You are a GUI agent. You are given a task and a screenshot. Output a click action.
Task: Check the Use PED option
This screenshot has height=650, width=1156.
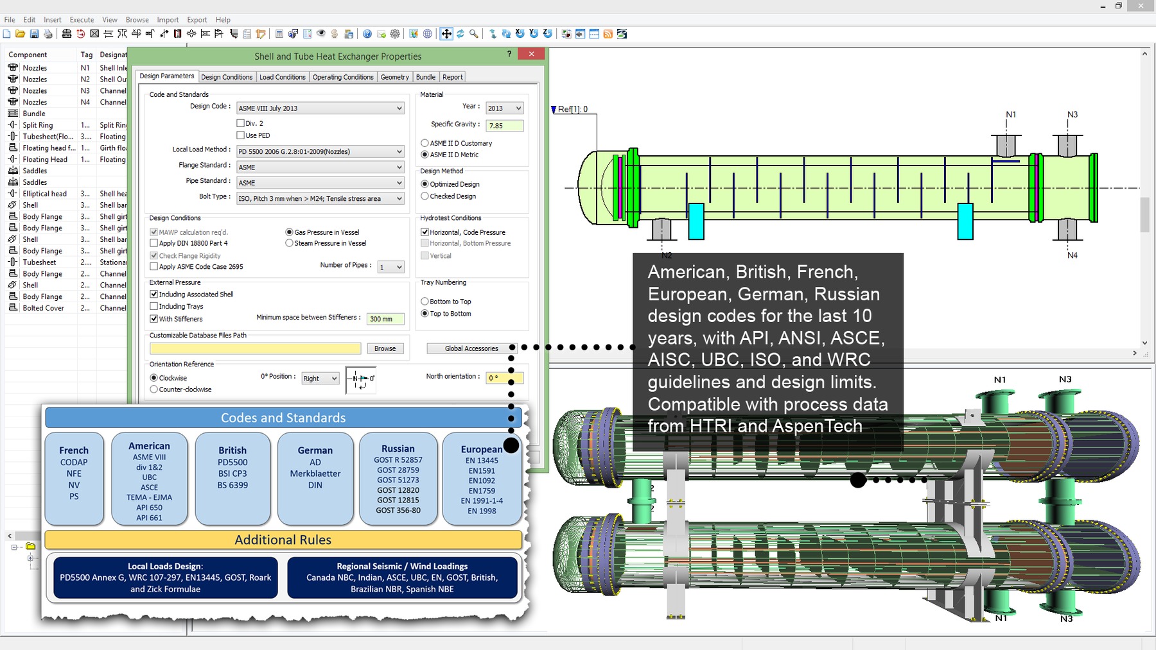tap(242, 135)
